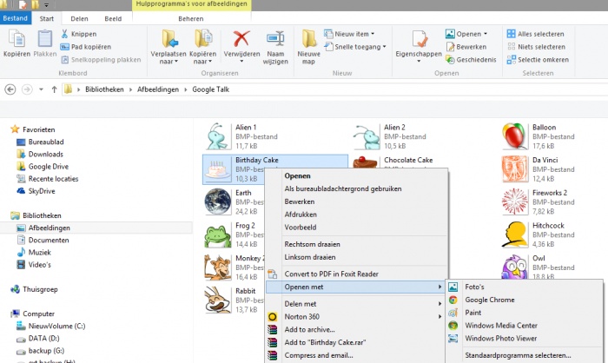Click the Kopiëren ribbon icon
This screenshot has height=363, width=608.
[17, 39]
